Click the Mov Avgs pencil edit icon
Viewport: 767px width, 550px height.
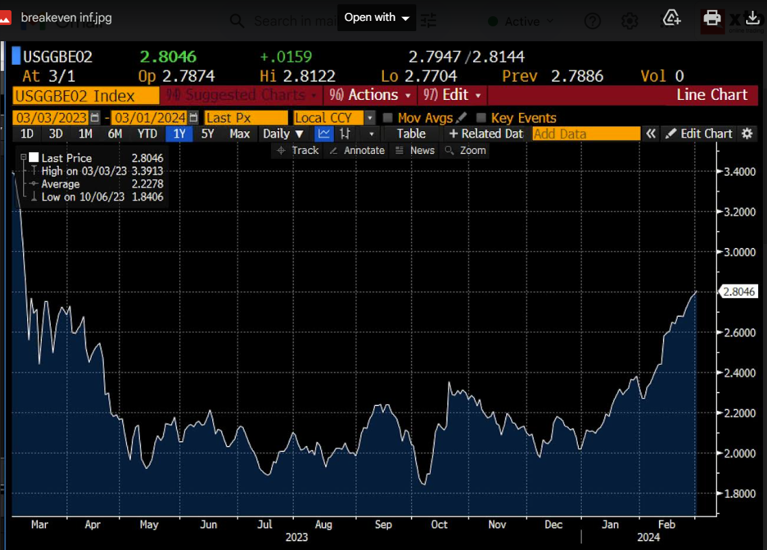coord(462,118)
